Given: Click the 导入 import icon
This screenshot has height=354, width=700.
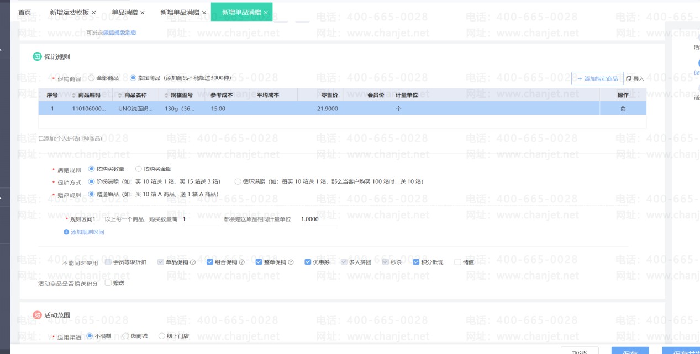Looking at the screenshot, I should [x=629, y=79].
